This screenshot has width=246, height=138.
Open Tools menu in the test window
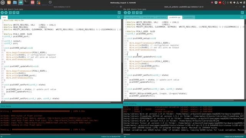pos(16,9)
